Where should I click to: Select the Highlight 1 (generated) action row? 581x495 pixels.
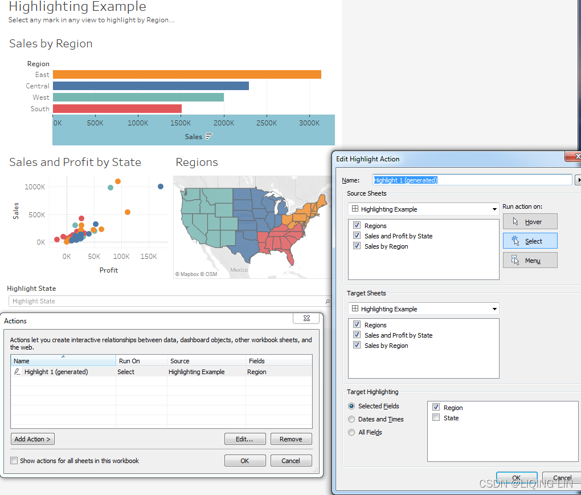[162, 371]
